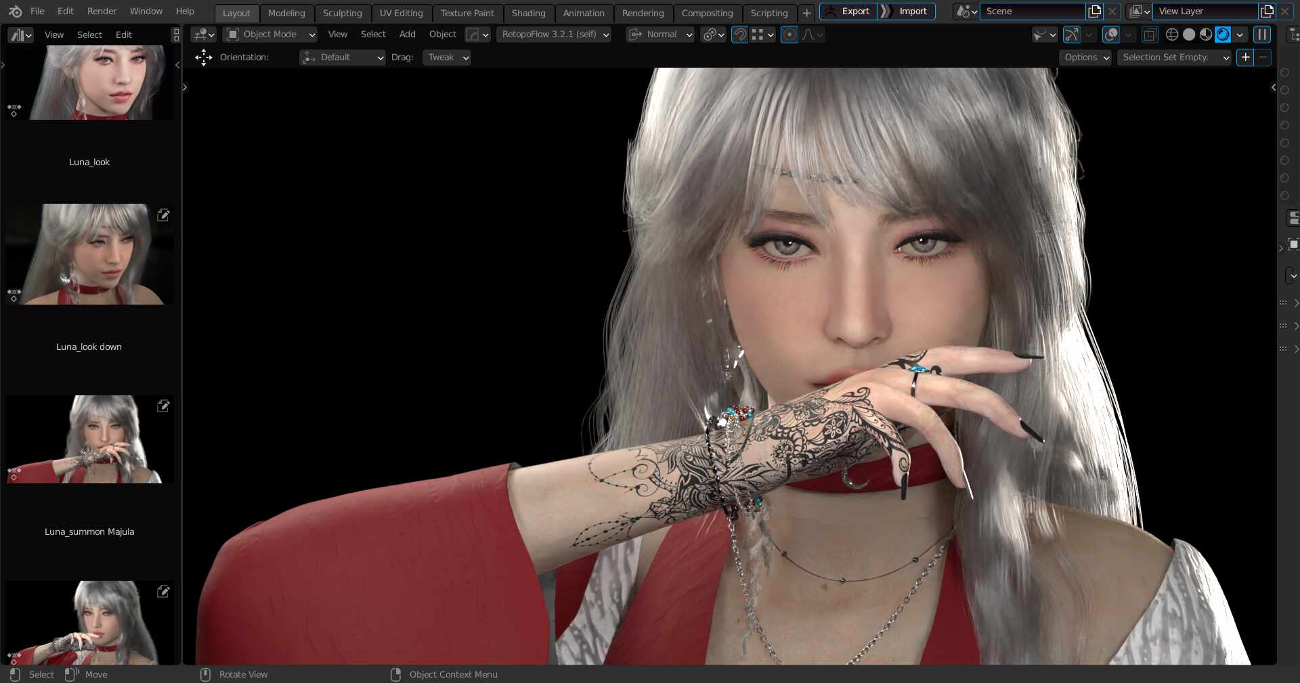Duplicate the scene with the new-scene copy icon
Image resolution: width=1300 pixels, height=683 pixels.
tap(1095, 11)
